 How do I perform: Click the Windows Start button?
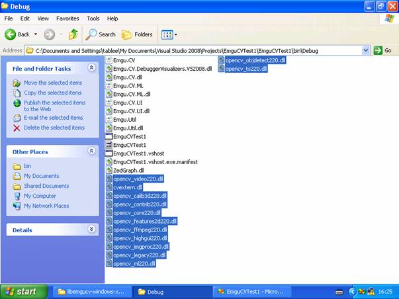point(24,291)
